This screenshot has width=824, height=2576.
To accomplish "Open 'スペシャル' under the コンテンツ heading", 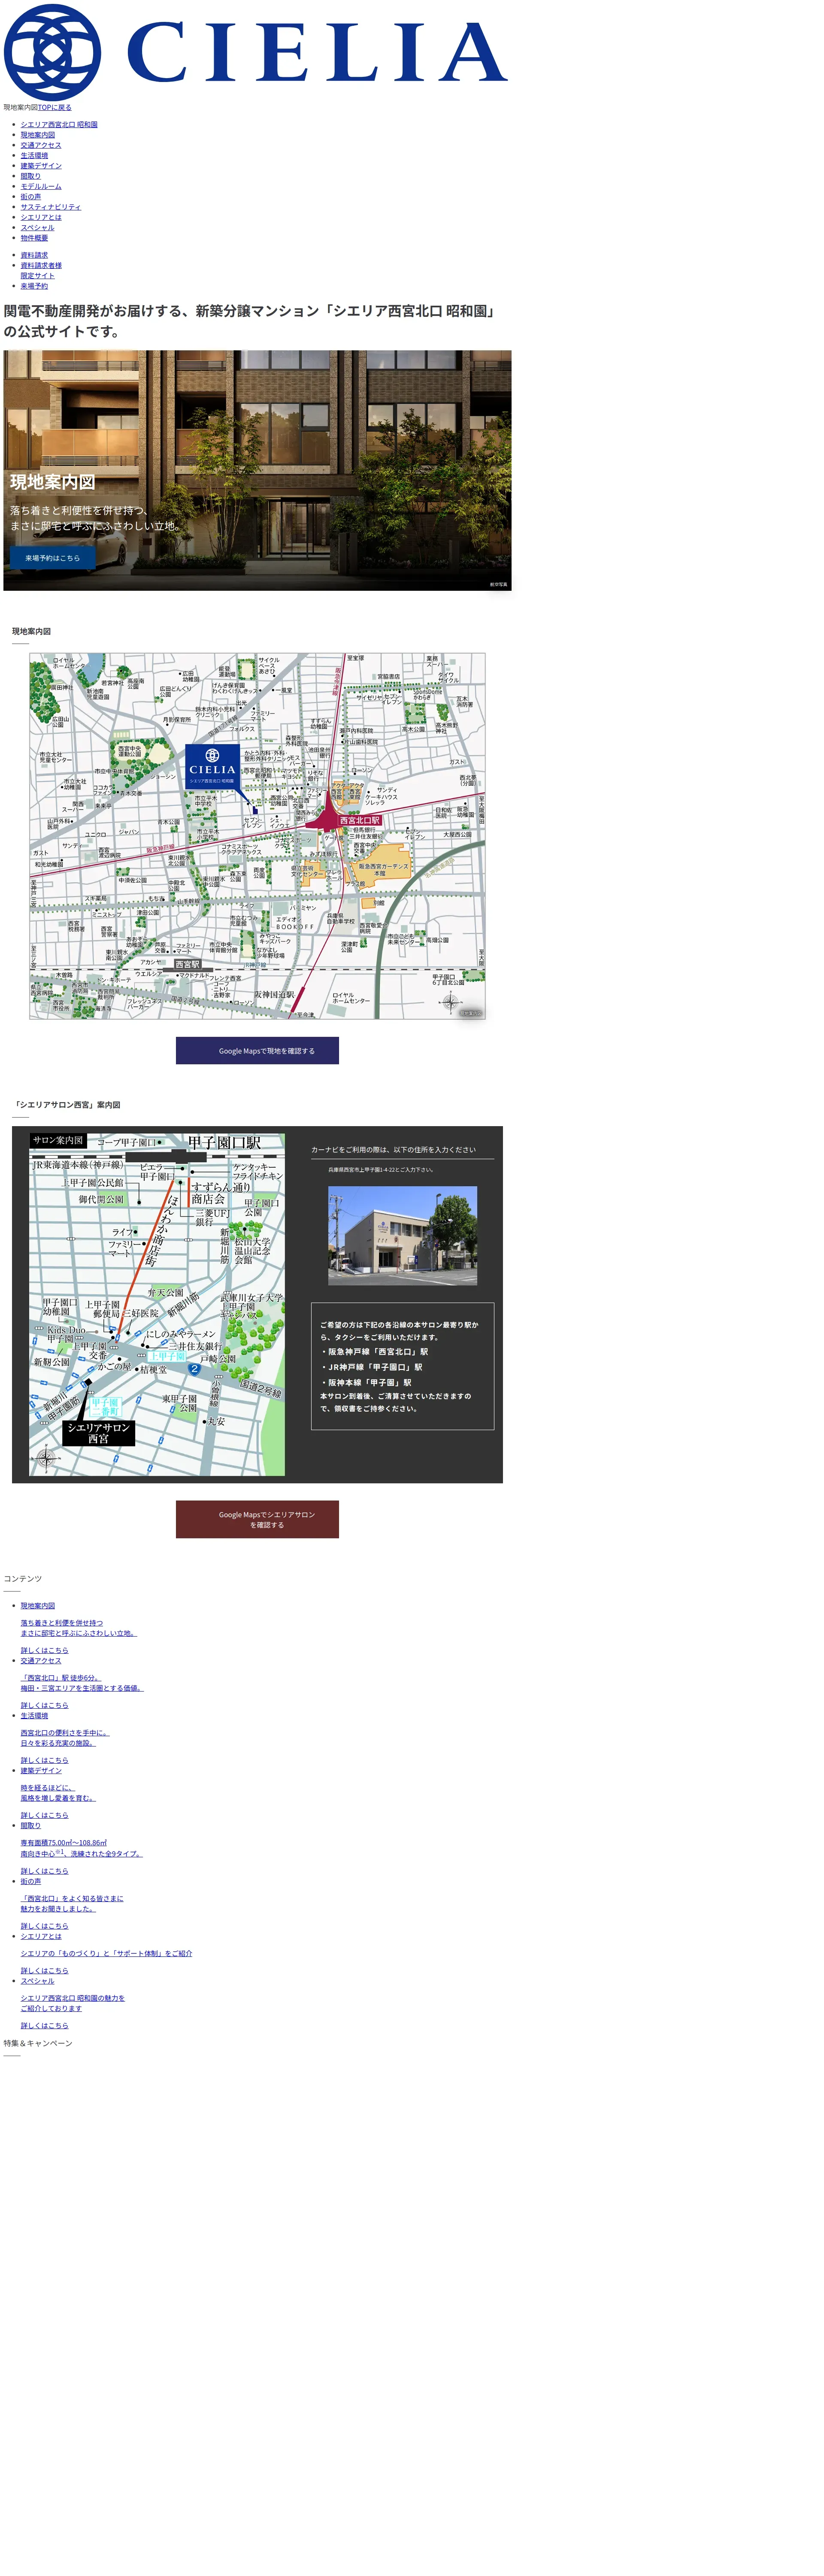I will click(38, 1981).
